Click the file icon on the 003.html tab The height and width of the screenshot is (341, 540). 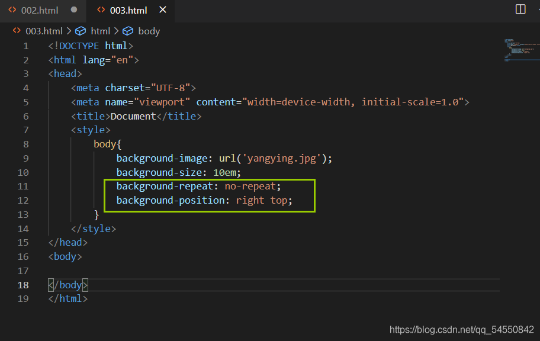[101, 10]
